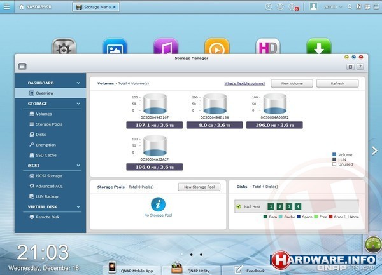View event notifications info icon
The width and height of the screenshot is (382, 275).
[x=293, y=7]
